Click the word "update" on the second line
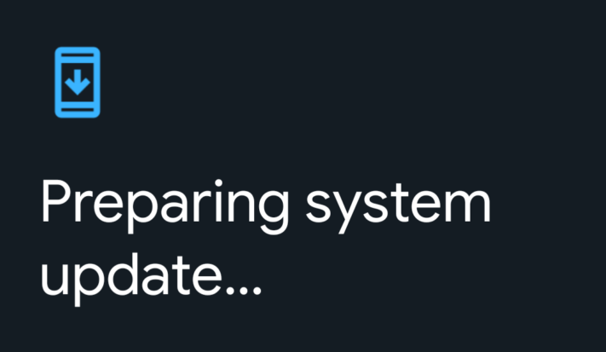This screenshot has height=352, width=606. tap(131, 279)
